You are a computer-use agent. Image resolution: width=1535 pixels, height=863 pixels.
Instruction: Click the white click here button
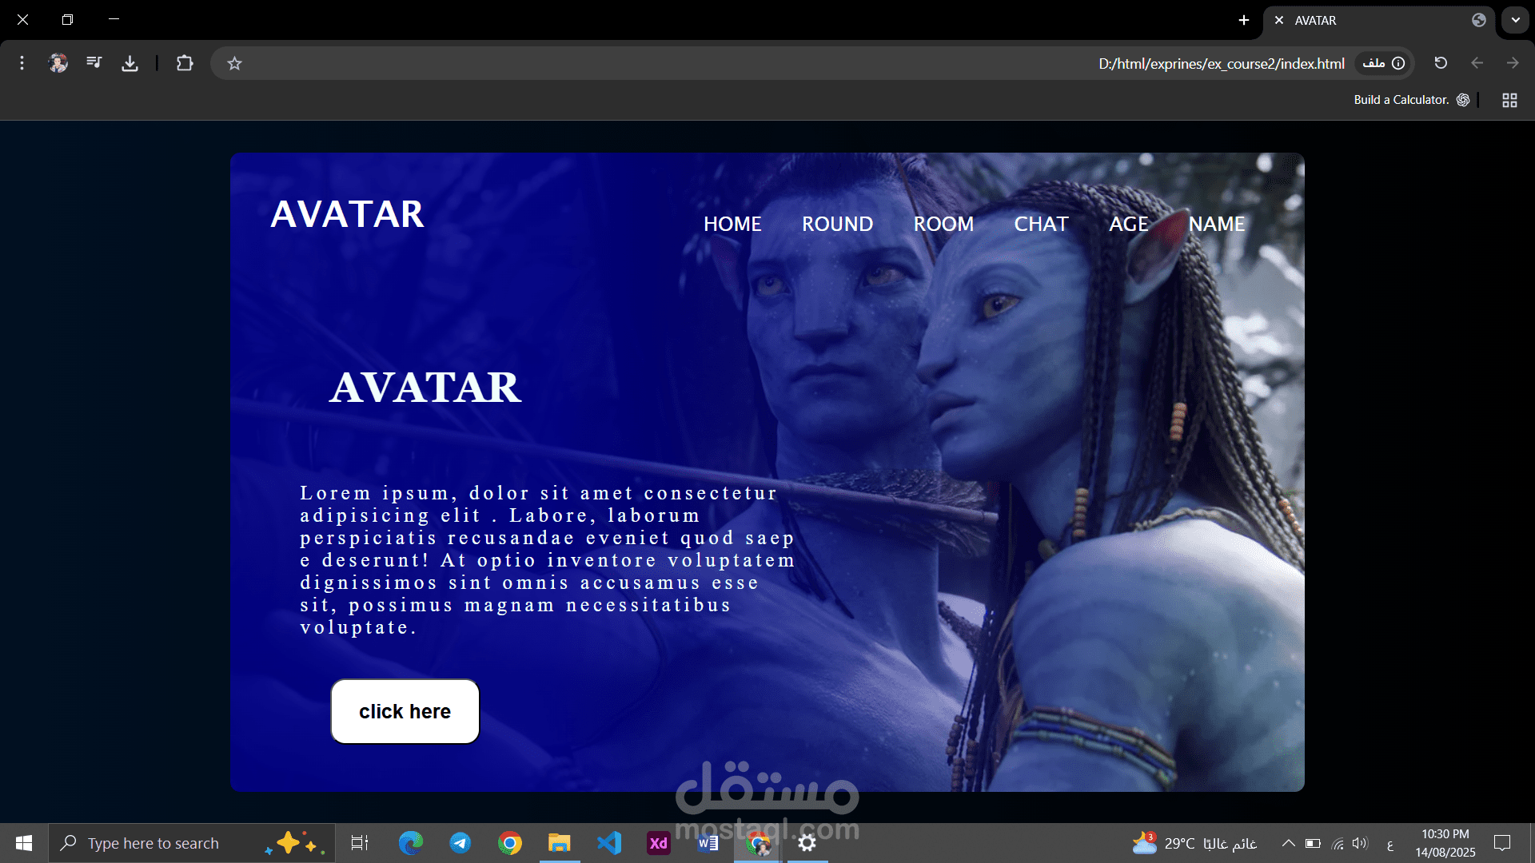[405, 711]
